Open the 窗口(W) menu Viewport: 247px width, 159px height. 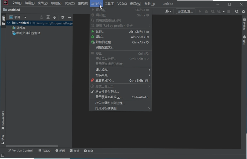(x=135, y=4)
